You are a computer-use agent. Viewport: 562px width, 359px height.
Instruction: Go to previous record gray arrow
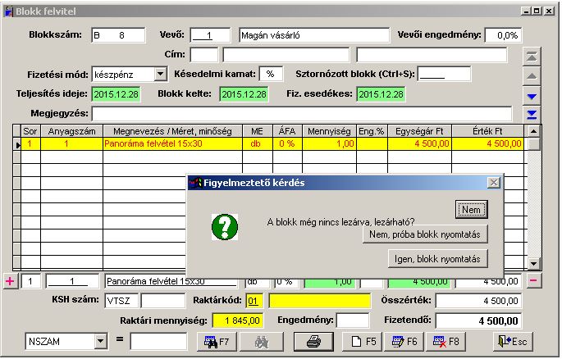tap(532, 76)
